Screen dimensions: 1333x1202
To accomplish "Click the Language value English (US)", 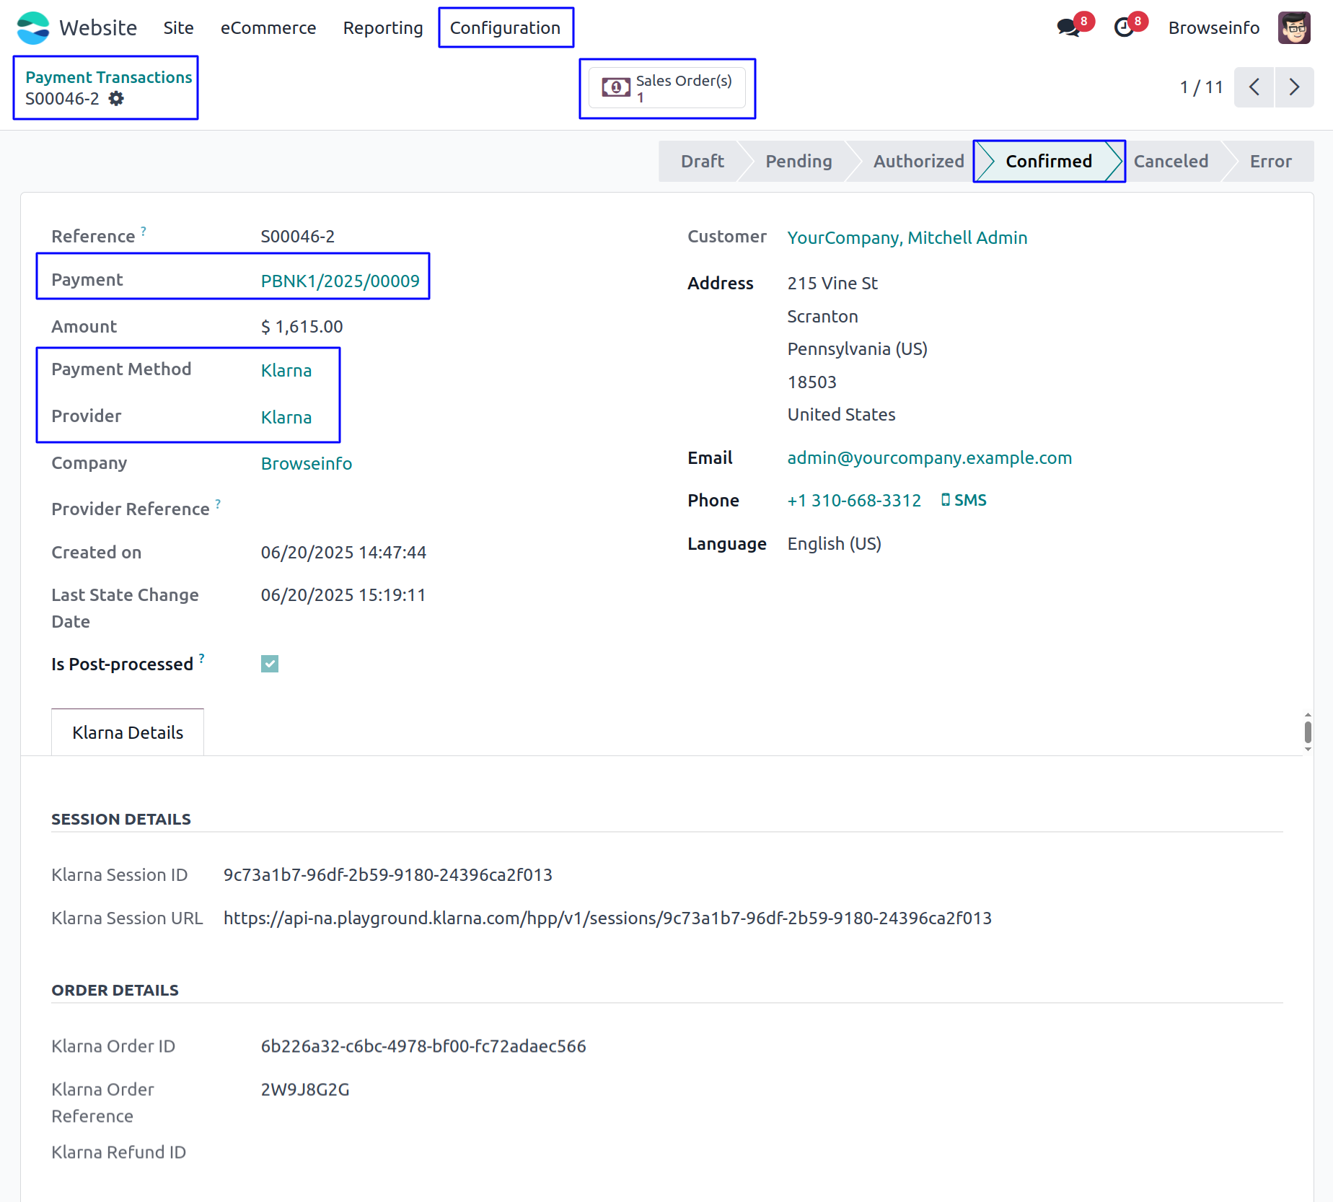I will click(834, 543).
